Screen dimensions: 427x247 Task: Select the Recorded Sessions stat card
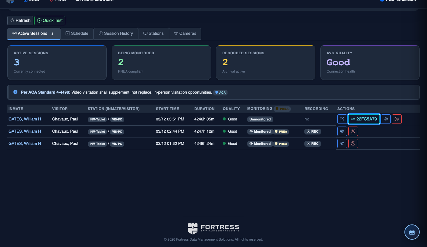click(x=266, y=63)
